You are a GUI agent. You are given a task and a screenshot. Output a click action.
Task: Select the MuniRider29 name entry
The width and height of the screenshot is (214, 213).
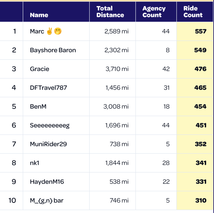(48, 144)
